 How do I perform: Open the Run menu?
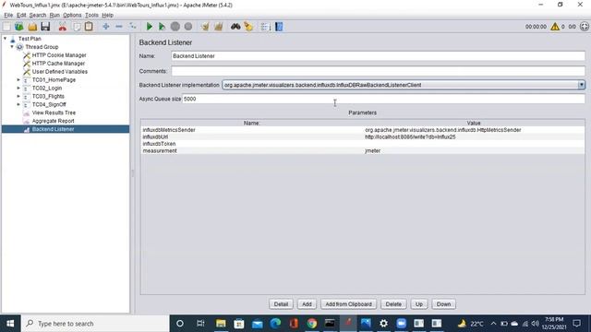(x=54, y=15)
